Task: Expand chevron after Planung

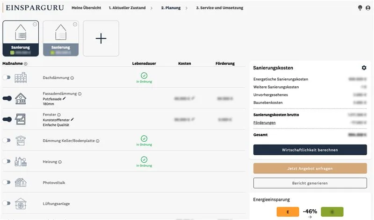Action: click(x=187, y=8)
